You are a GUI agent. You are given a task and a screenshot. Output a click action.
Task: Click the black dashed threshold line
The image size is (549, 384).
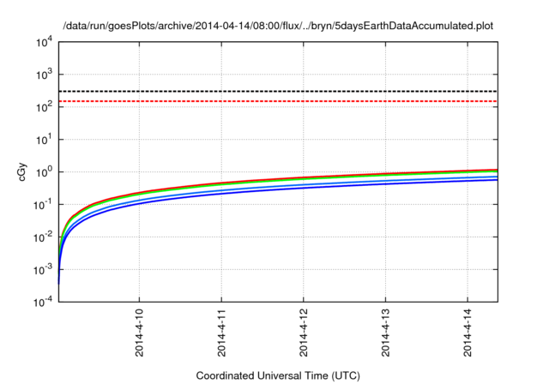(x=278, y=91)
